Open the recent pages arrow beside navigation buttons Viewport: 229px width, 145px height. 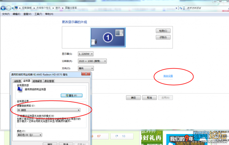pos(13,8)
